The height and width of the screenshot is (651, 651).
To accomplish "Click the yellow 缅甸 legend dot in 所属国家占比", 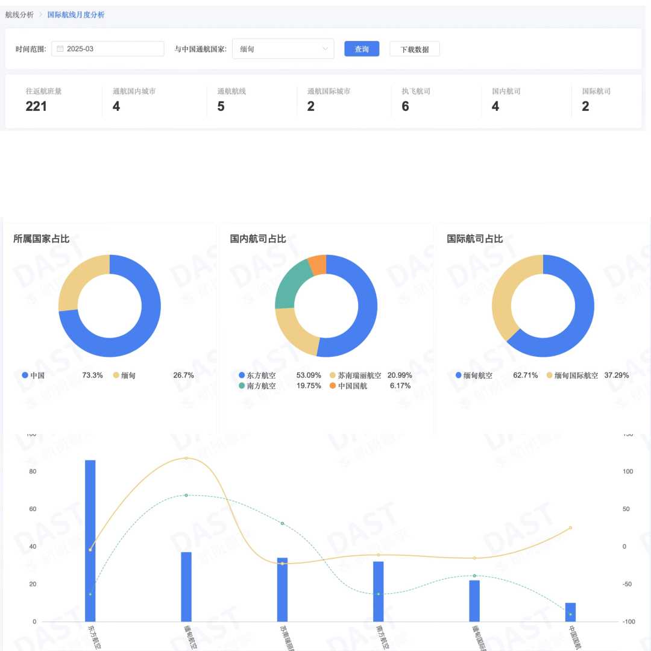I will (x=116, y=375).
